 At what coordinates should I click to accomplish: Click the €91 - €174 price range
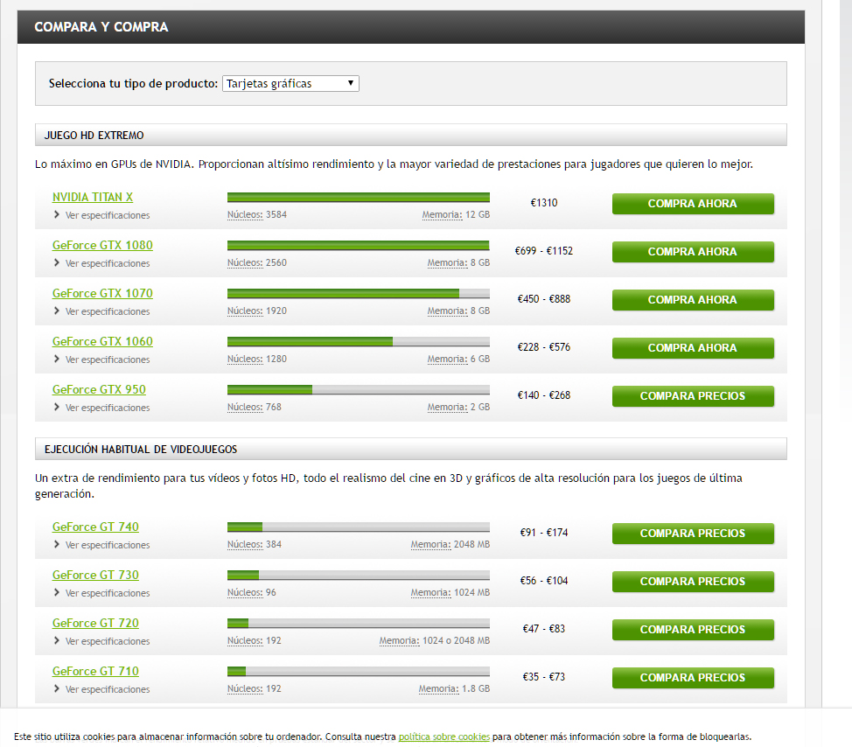point(544,533)
